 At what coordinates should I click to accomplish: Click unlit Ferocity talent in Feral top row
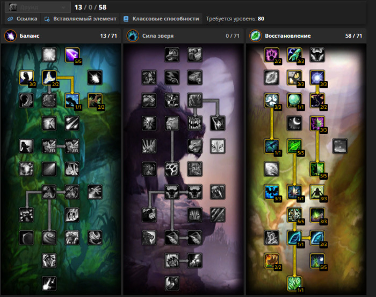(172, 55)
